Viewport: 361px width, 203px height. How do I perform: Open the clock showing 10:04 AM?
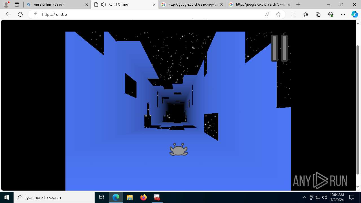[x=337, y=197]
